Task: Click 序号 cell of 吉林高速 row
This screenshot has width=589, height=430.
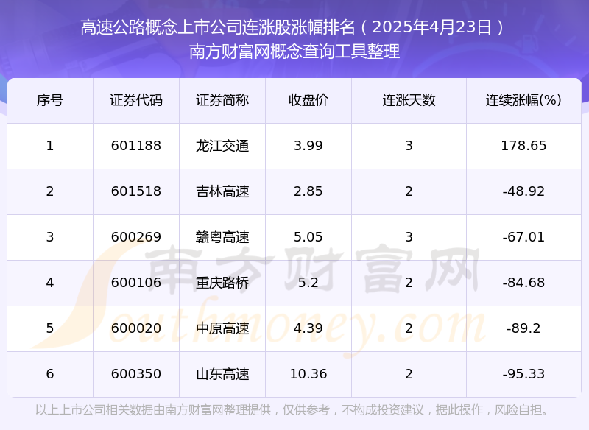Action: (50, 191)
